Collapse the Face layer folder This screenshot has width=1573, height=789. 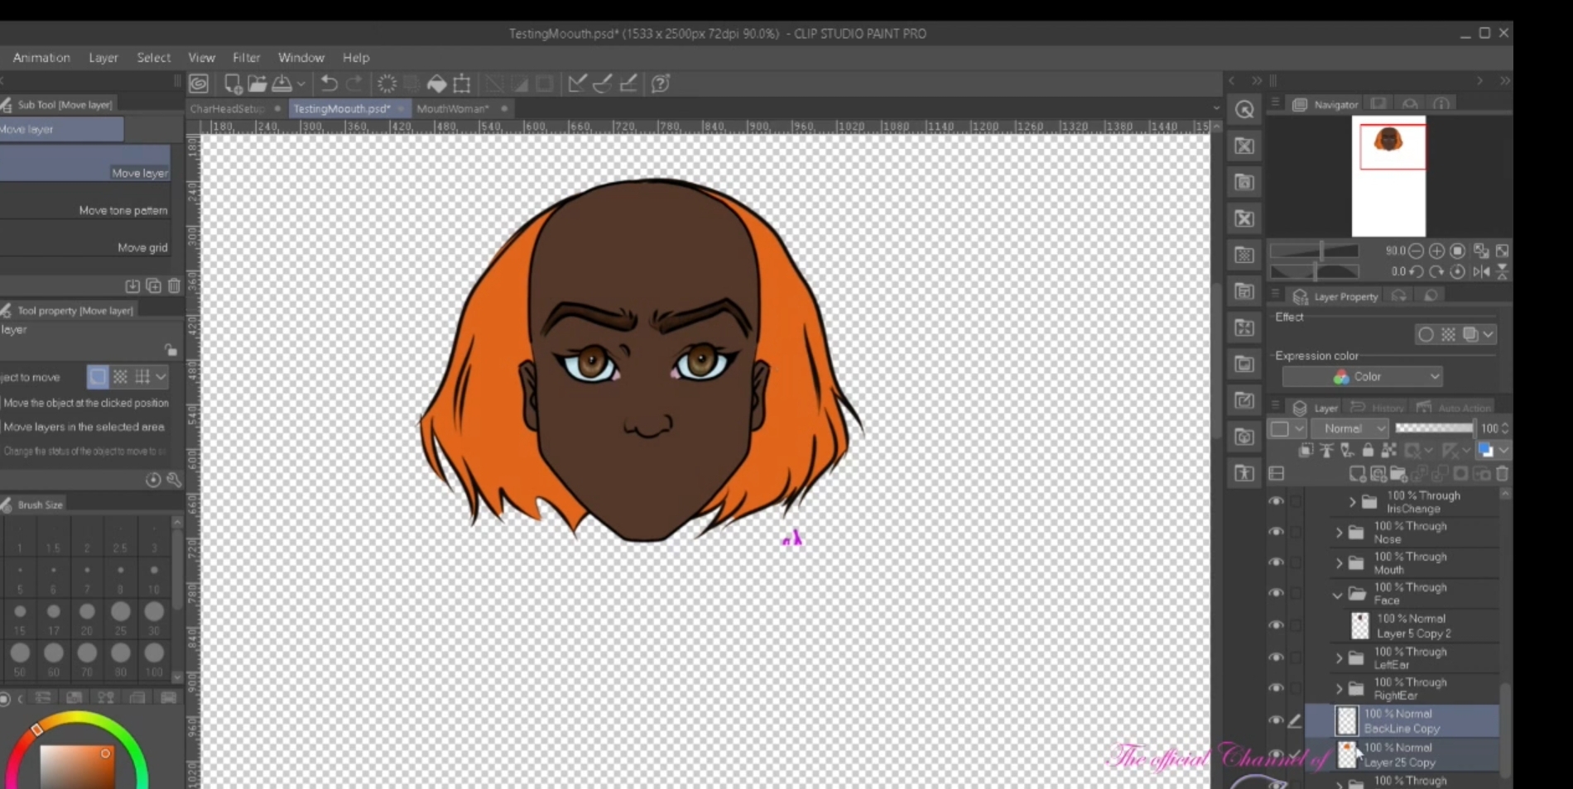point(1338,595)
